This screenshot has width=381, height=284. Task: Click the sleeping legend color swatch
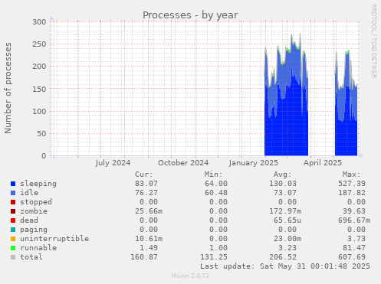(13, 184)
